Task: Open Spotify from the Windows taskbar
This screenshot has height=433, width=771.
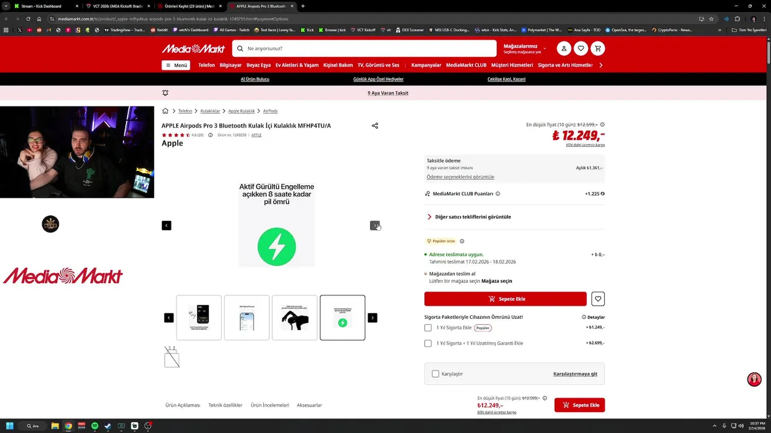Action: [x=95, y=426]
